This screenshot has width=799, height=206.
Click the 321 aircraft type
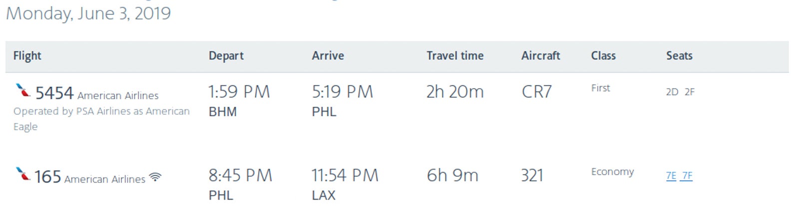(532, 176)
